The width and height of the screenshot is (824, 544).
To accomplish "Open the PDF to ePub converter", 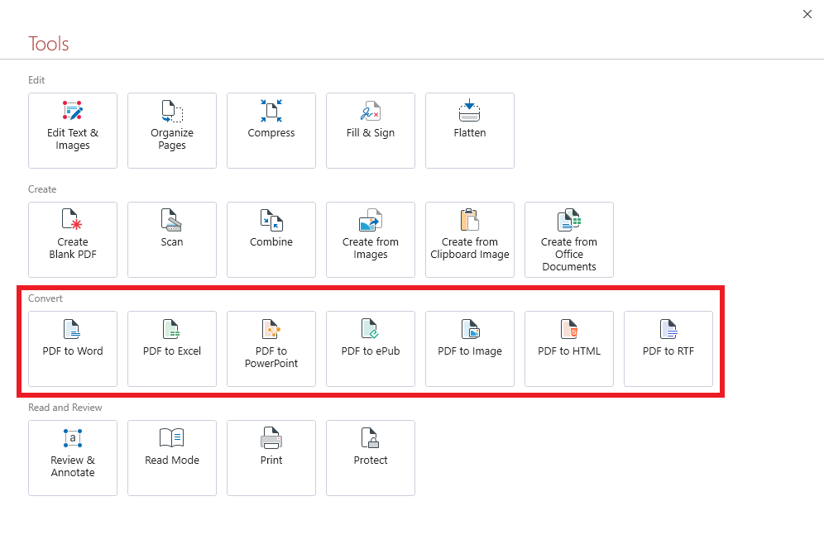I will (x=371, y=349).
